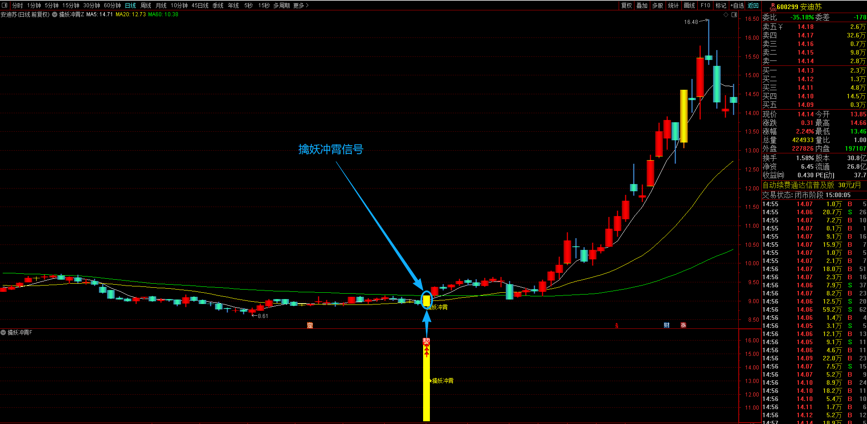
Task: Click the MA60: 10.38 label
Action: click(x=163, y=14)
